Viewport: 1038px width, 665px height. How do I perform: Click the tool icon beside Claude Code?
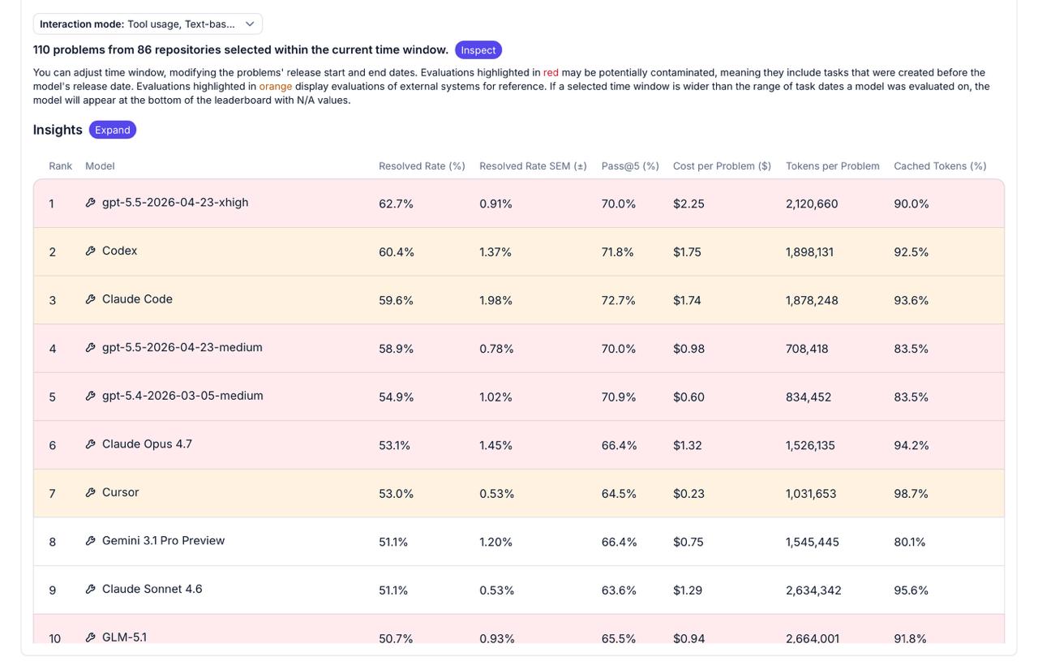click(91, 299)
